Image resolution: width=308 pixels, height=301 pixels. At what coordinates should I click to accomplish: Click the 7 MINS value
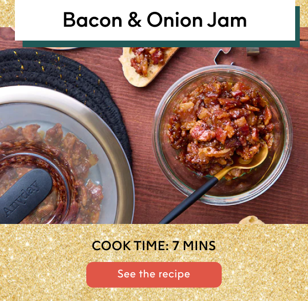point(194,246)
